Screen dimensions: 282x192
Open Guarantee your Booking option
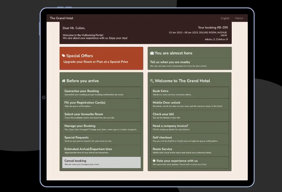pyautogui.click(x=101, y=93)
